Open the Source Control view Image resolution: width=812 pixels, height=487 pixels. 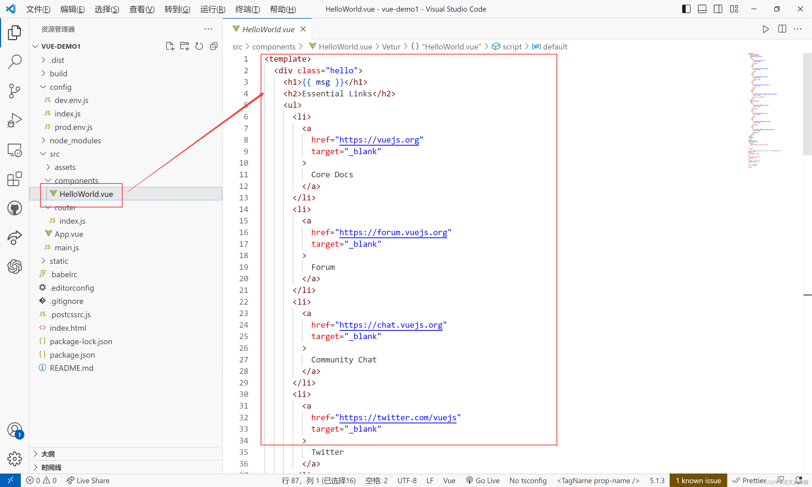click(x=14, y=91)
